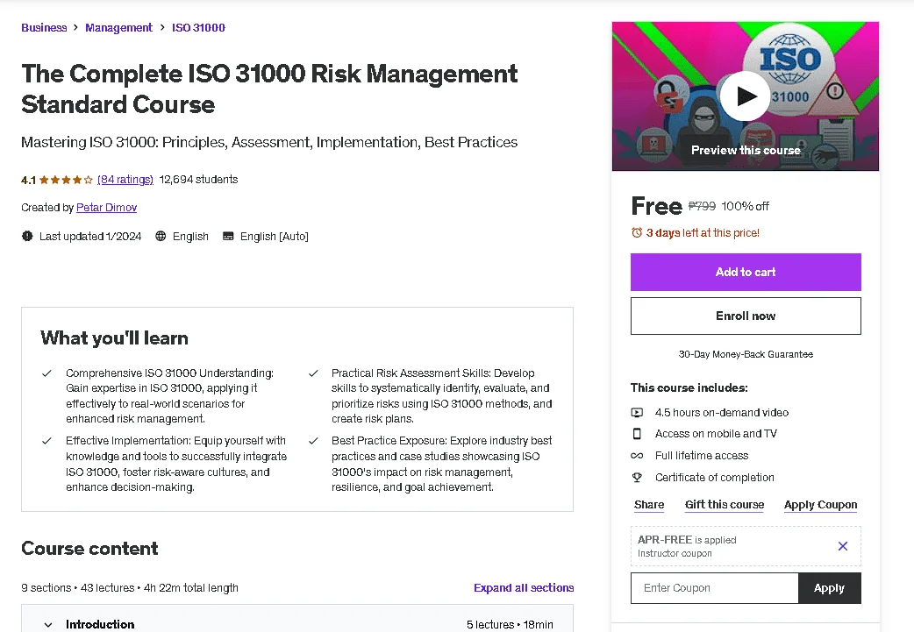The image size is (914, 632).
Task: Click checkmark beside Practical Risk Assessment Skills
Action: point(313,373)
